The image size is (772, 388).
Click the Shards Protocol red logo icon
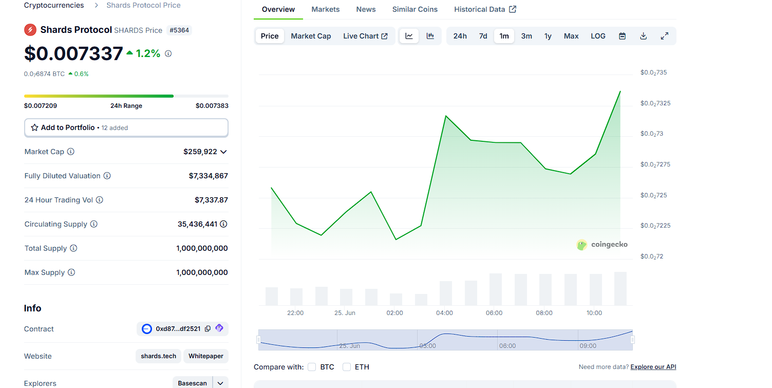(30, 30)
